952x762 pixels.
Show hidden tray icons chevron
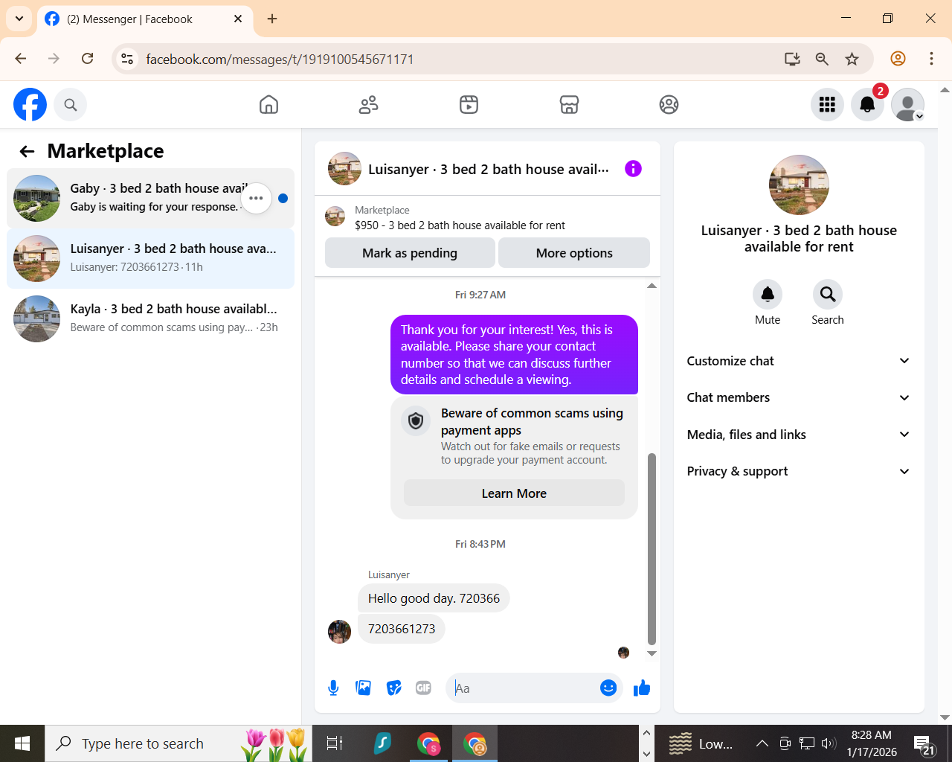[762, 743]
